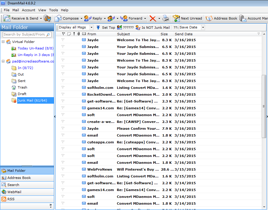Image resolution: width=268 pixels, height=210 pixels.
Task: Open the Save Date dropdown
Action: pos(203,27)
